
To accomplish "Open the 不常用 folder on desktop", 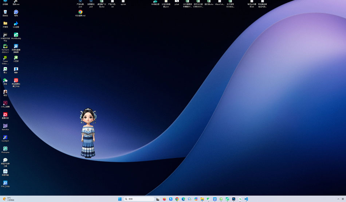I will click(5, 24).
